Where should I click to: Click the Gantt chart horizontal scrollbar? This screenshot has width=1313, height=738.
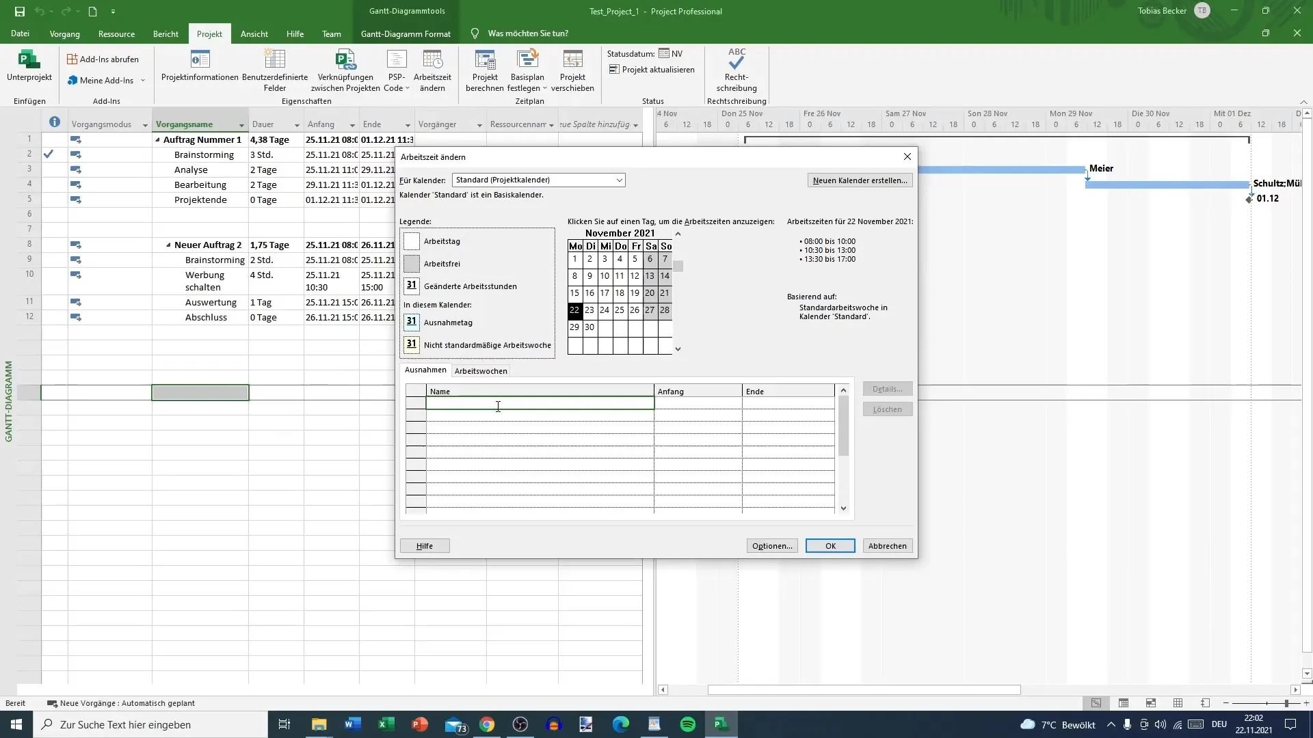(x=864, y=690)
